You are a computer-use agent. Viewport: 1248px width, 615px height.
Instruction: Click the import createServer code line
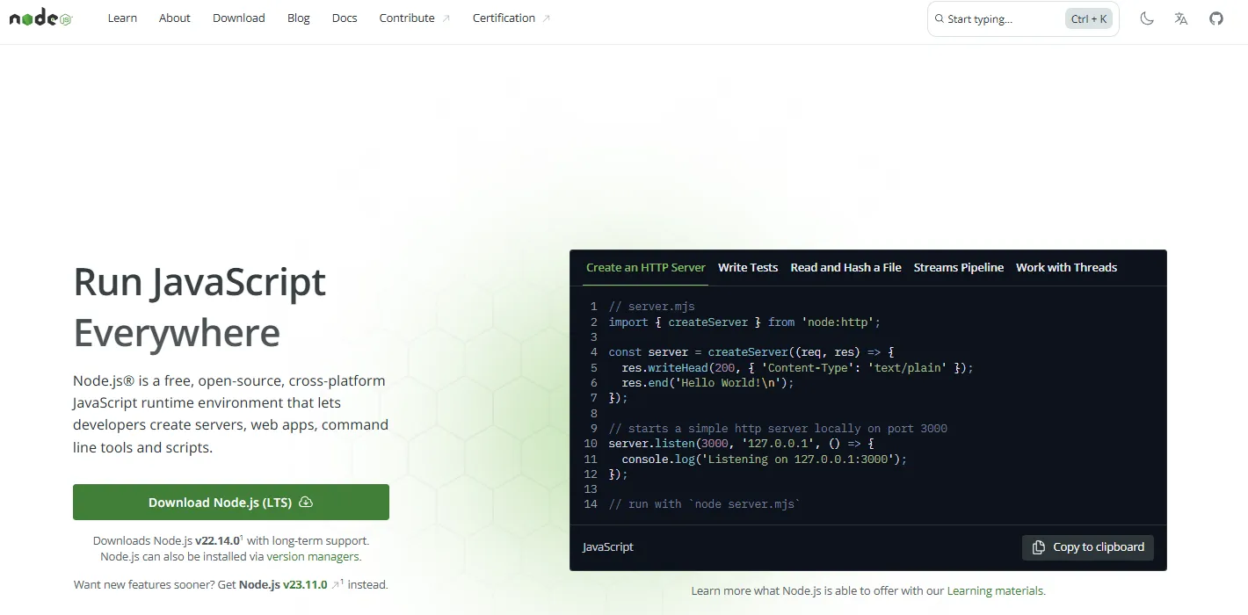tap(744, 322)
